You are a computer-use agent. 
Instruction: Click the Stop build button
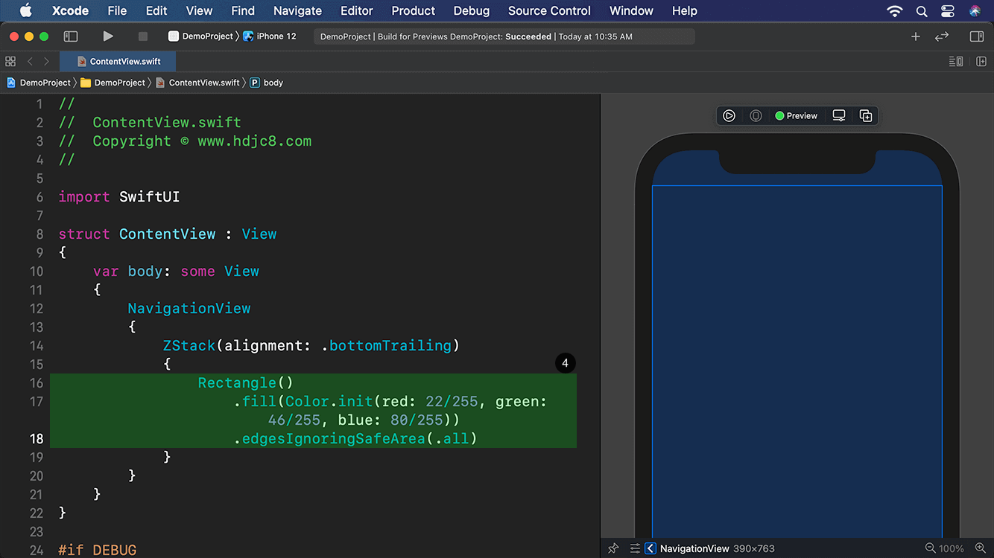[143, 36]
